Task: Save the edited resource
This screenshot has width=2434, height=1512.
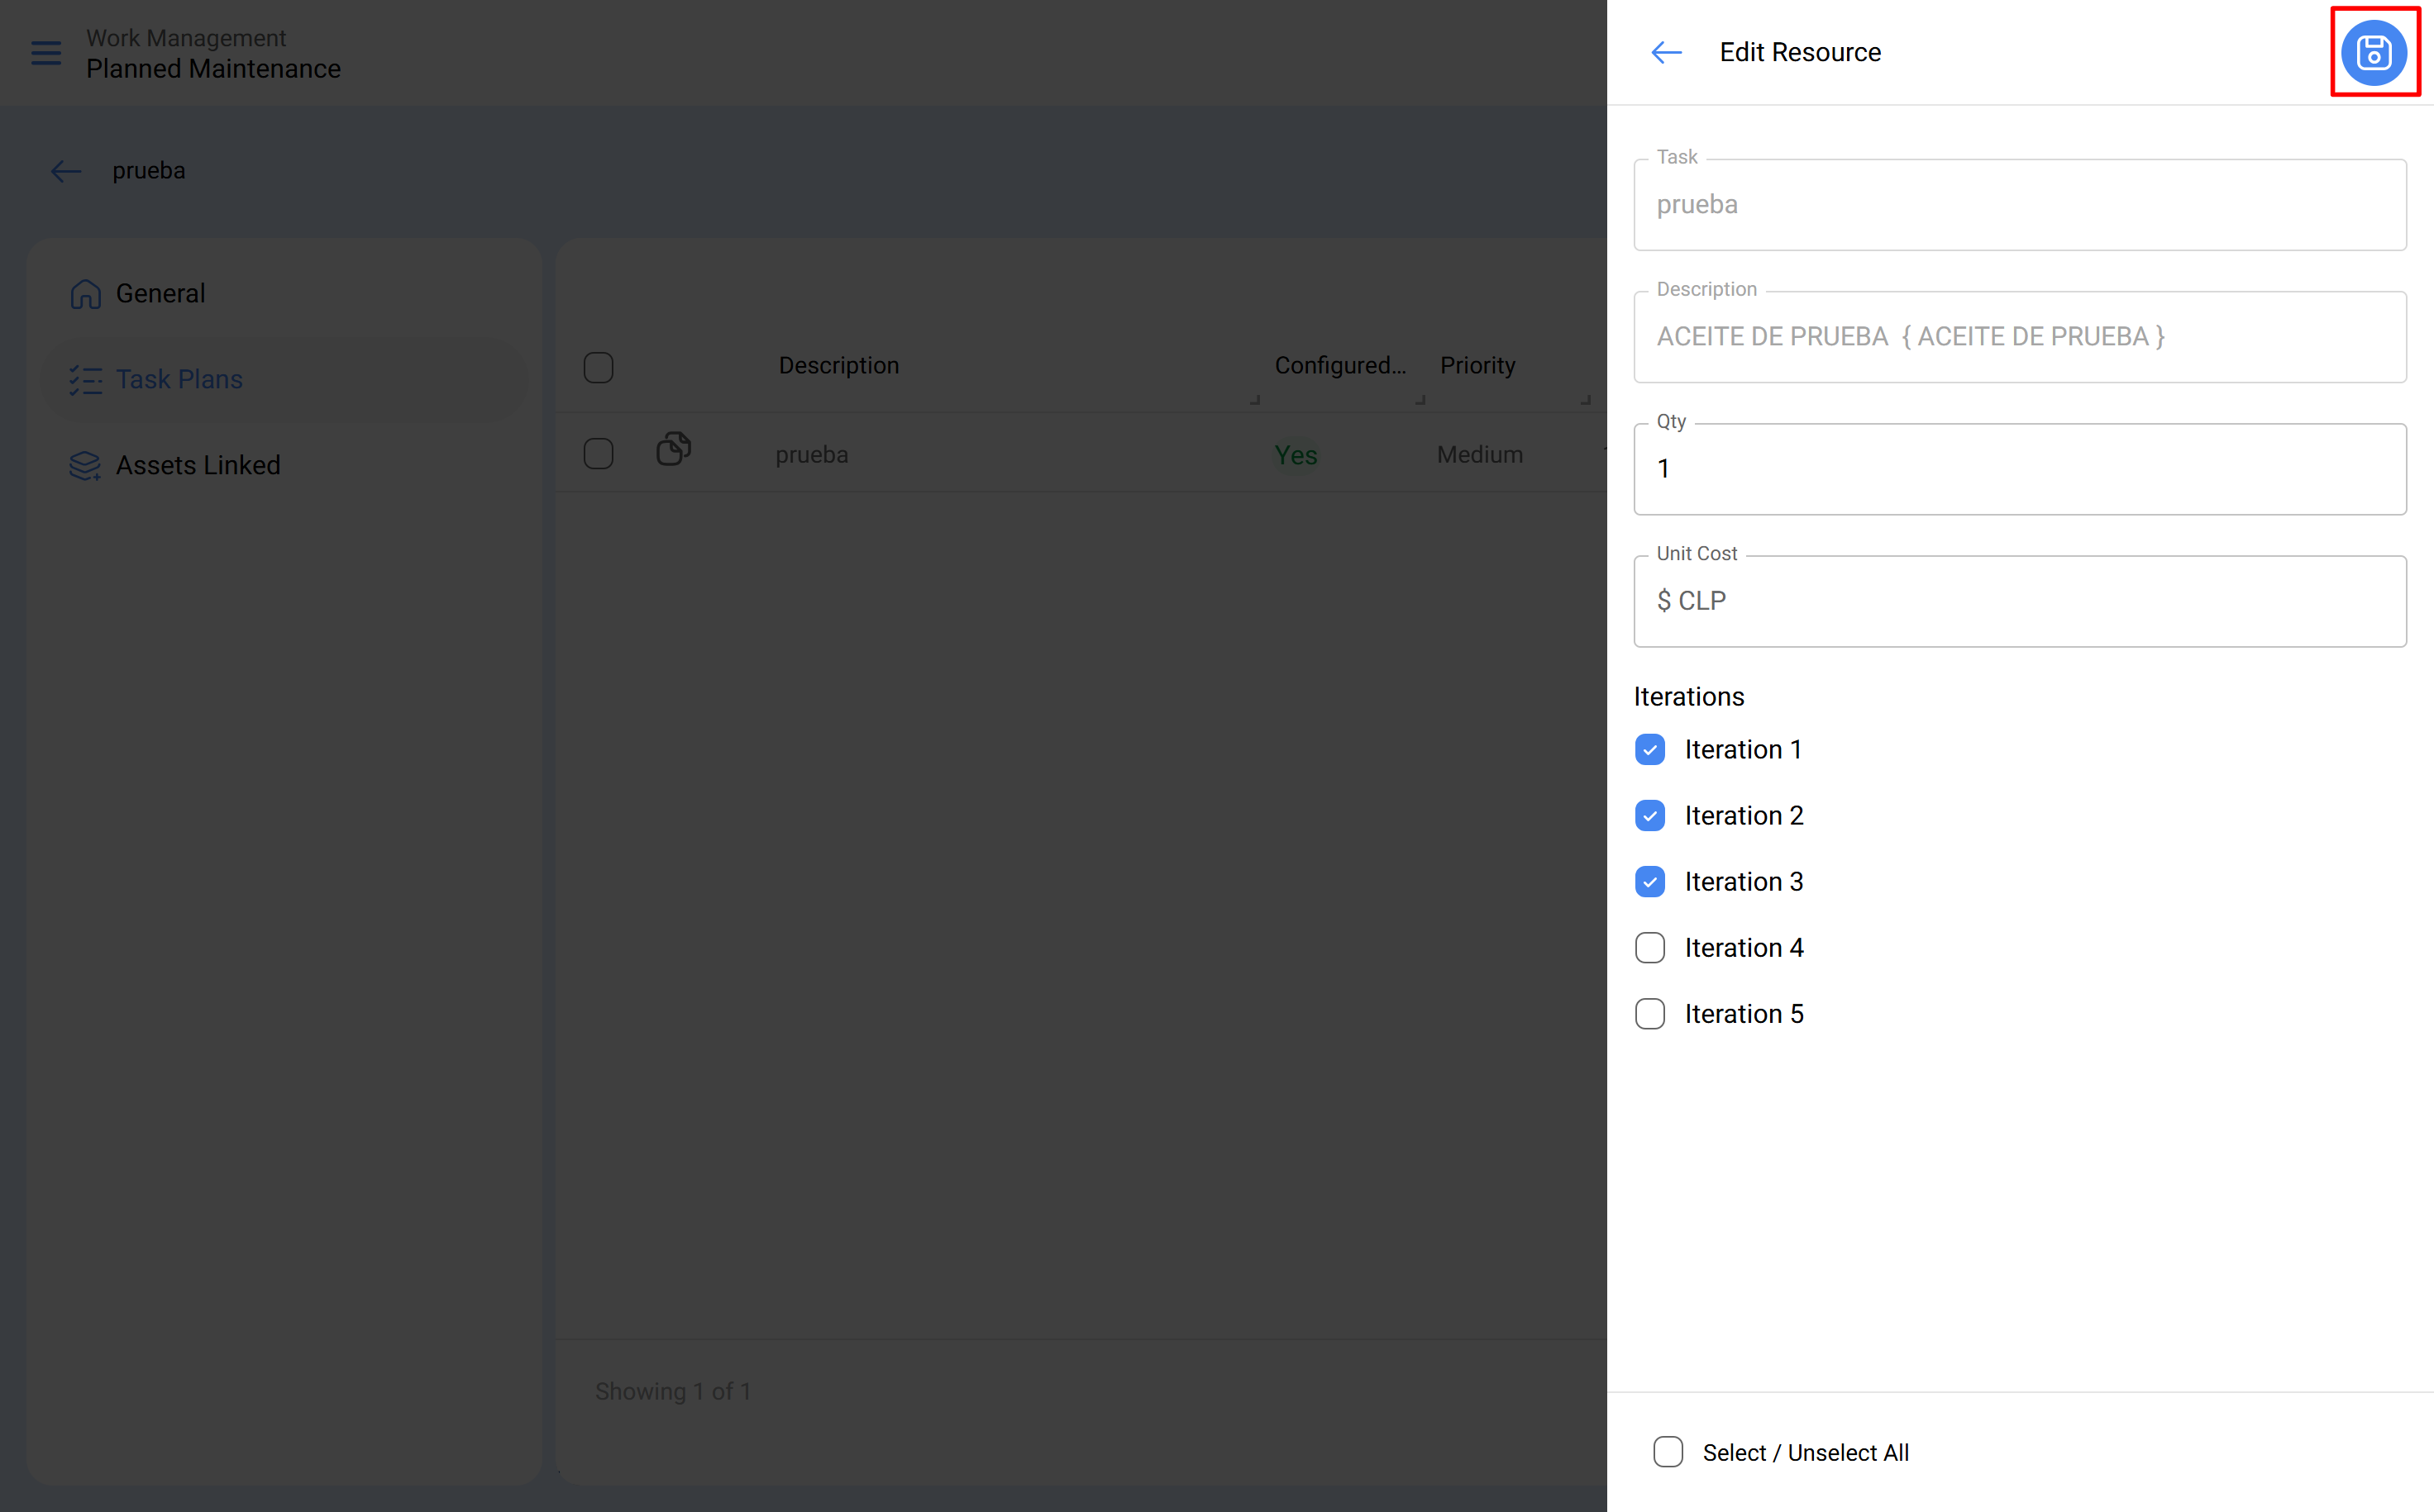Action: [2374, 53]
